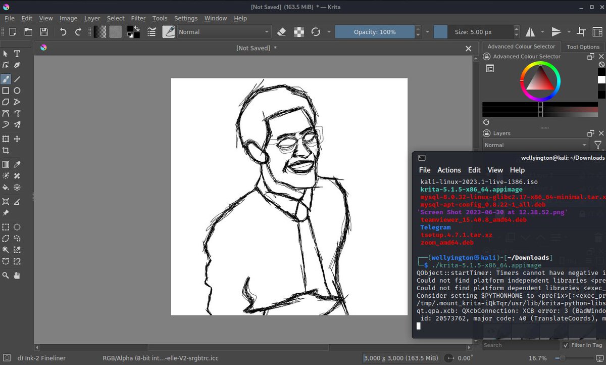Redo the last undone action
606x365 pixels.
coord(78,32)
